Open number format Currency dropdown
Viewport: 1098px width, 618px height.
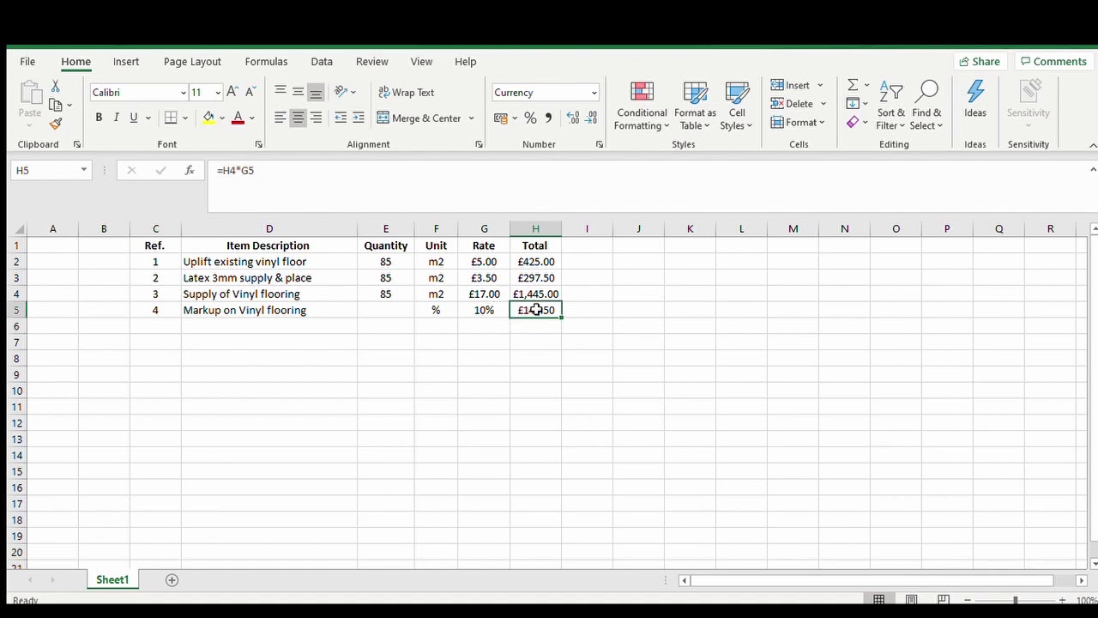pos(594,93)
